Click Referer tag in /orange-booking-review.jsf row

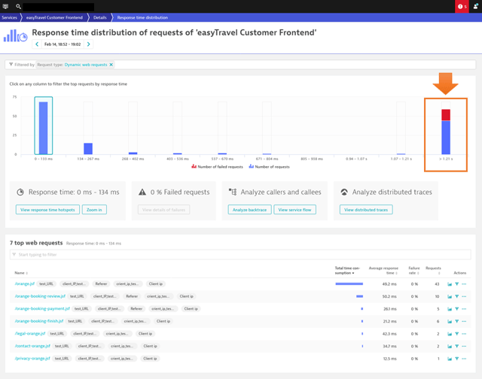tap(132, 296)
